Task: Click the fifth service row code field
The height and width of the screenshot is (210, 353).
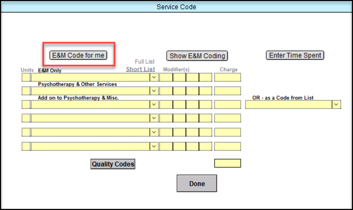Action: [91, 132]
